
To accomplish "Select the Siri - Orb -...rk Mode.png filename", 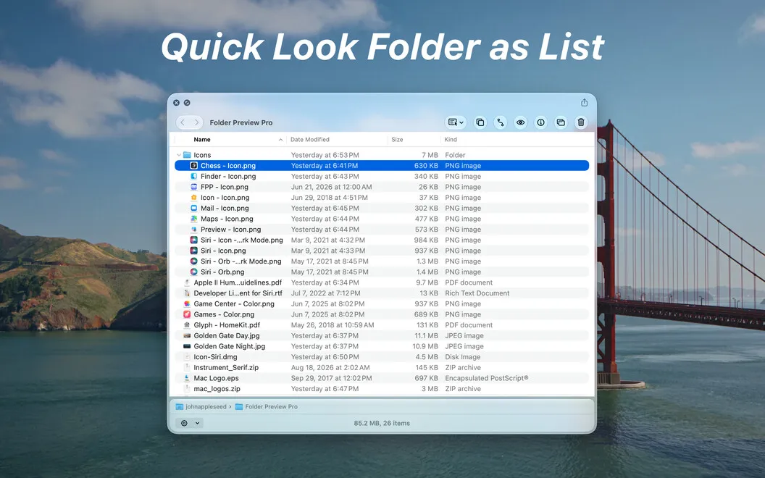I will (241, 261).
